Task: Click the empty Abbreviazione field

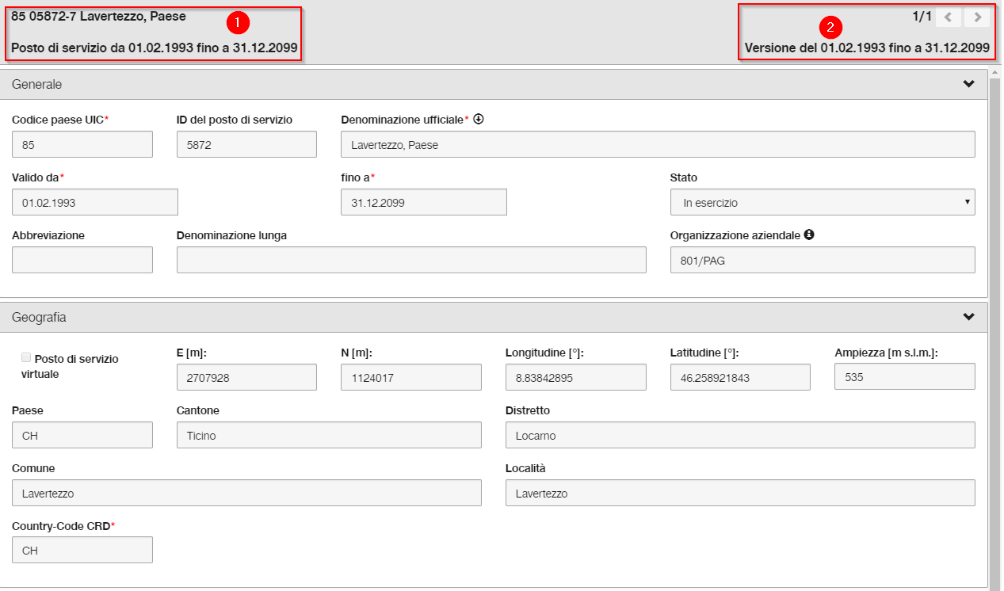Action: pyautogui.click(x=82, y=260)
